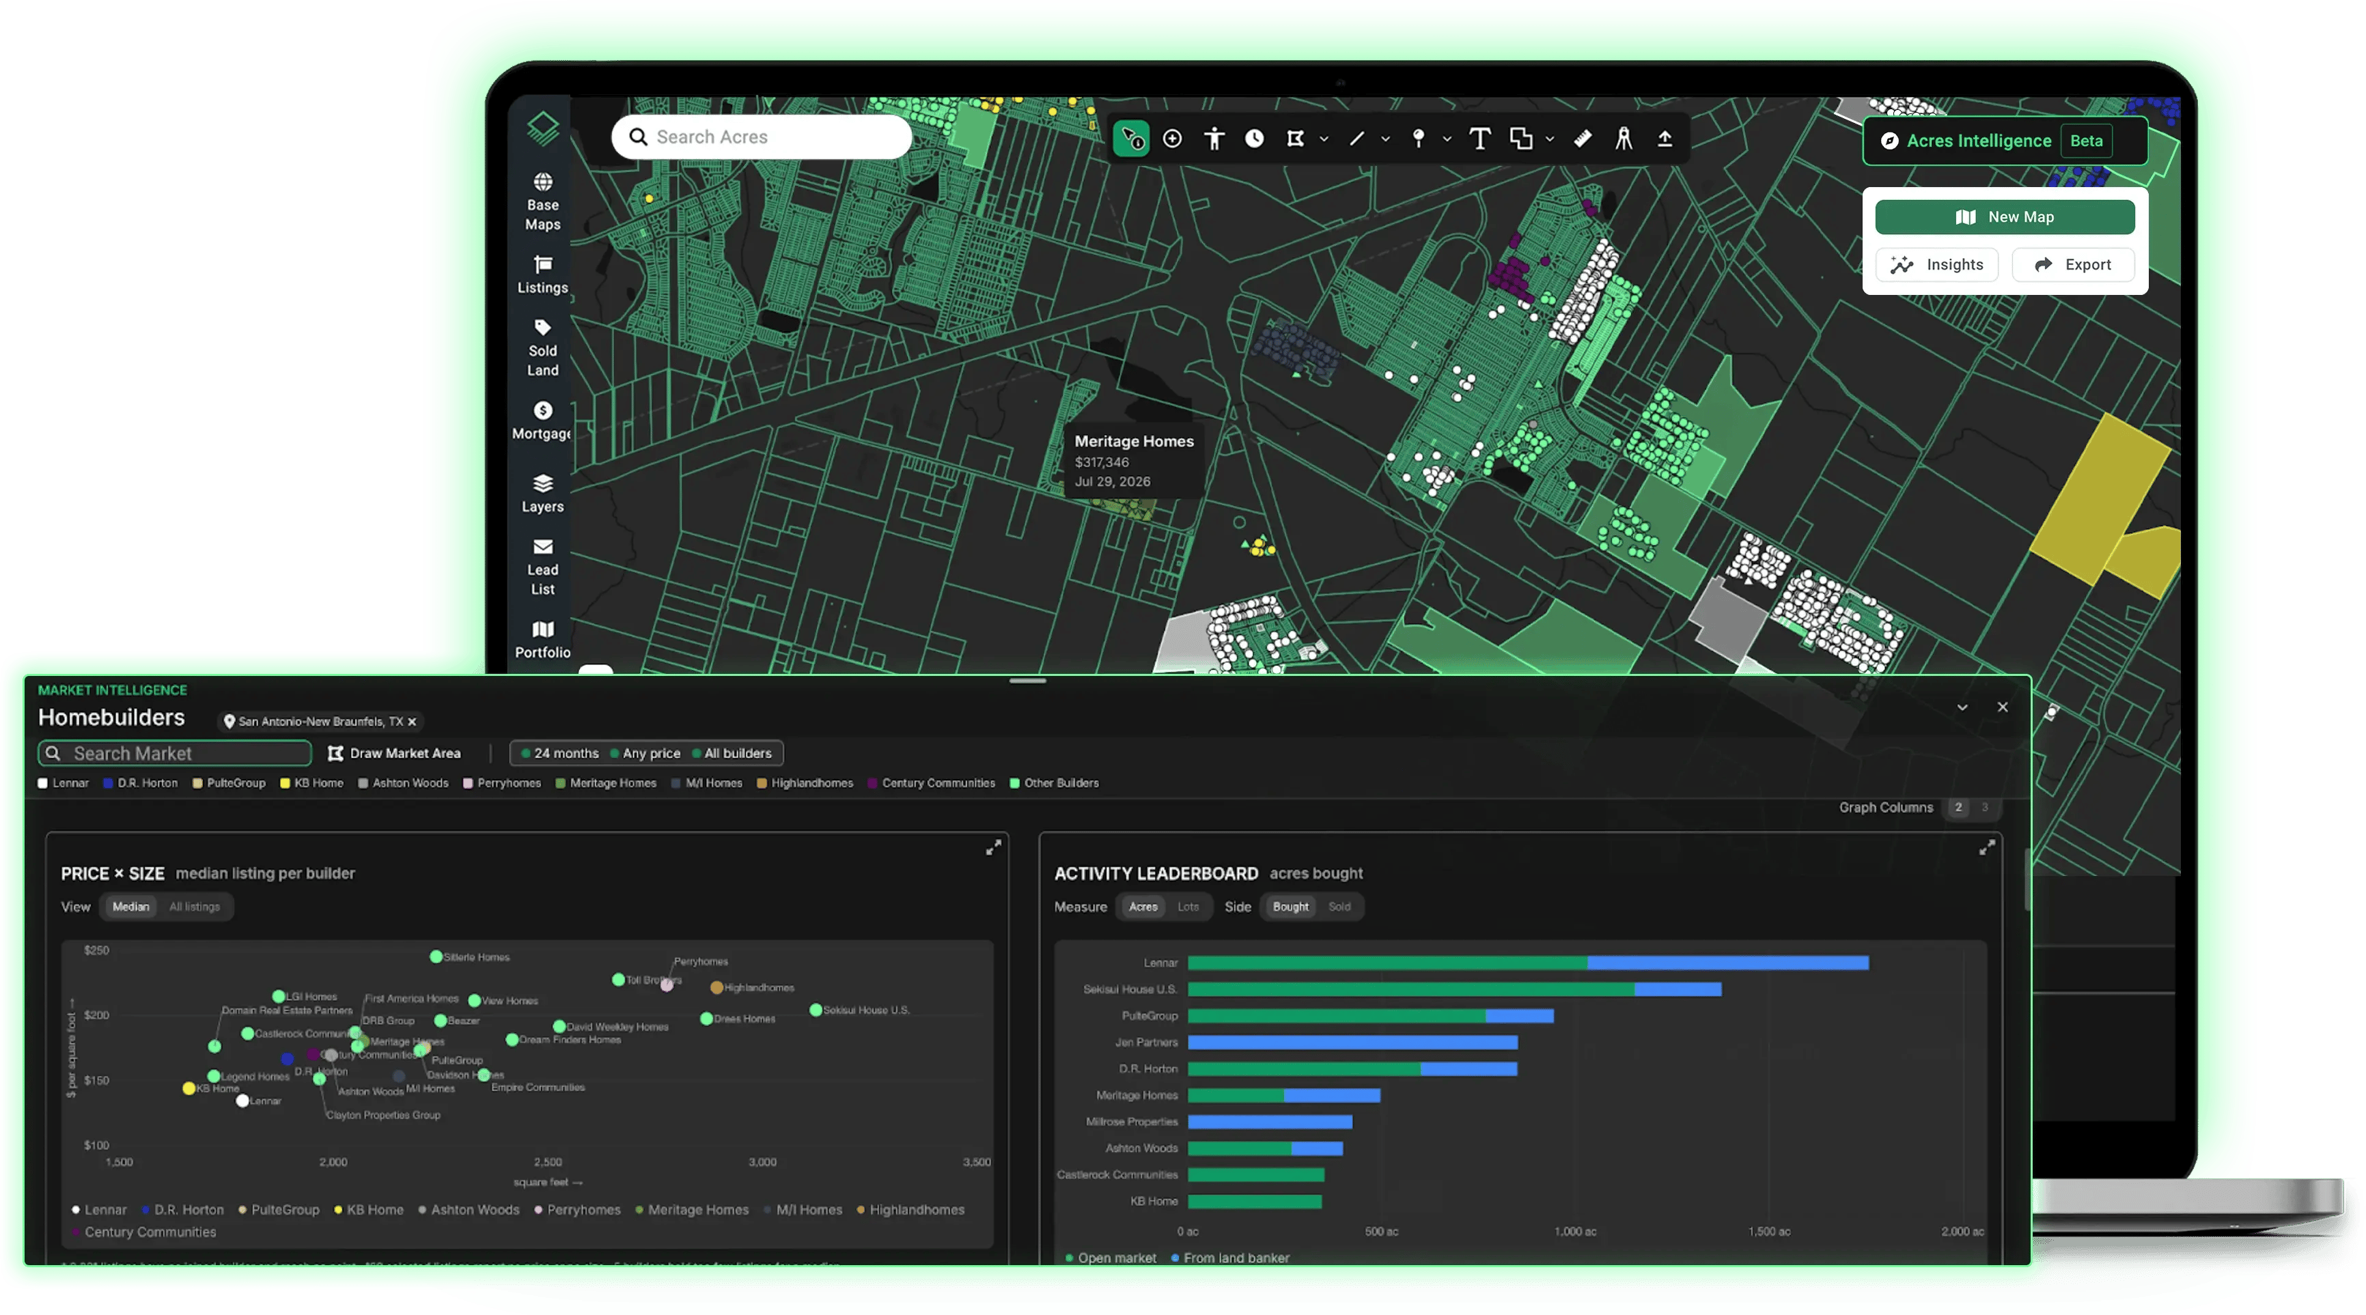
Task: Switch Price × Size view to All listings
Action: click(195, 907)
